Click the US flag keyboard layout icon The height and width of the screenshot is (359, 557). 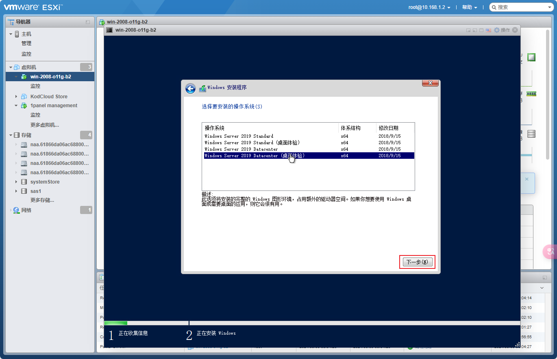click(x=489, y=30)
